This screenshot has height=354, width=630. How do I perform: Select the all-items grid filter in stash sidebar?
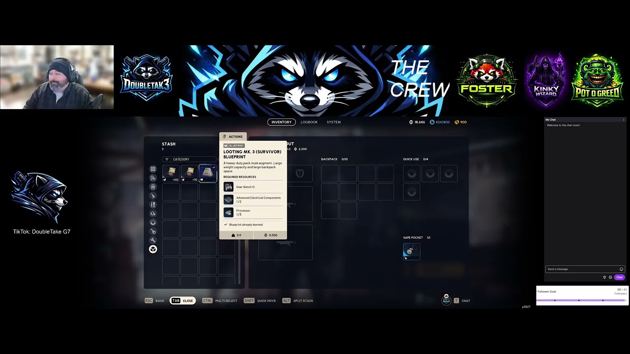tap(153, 169)
